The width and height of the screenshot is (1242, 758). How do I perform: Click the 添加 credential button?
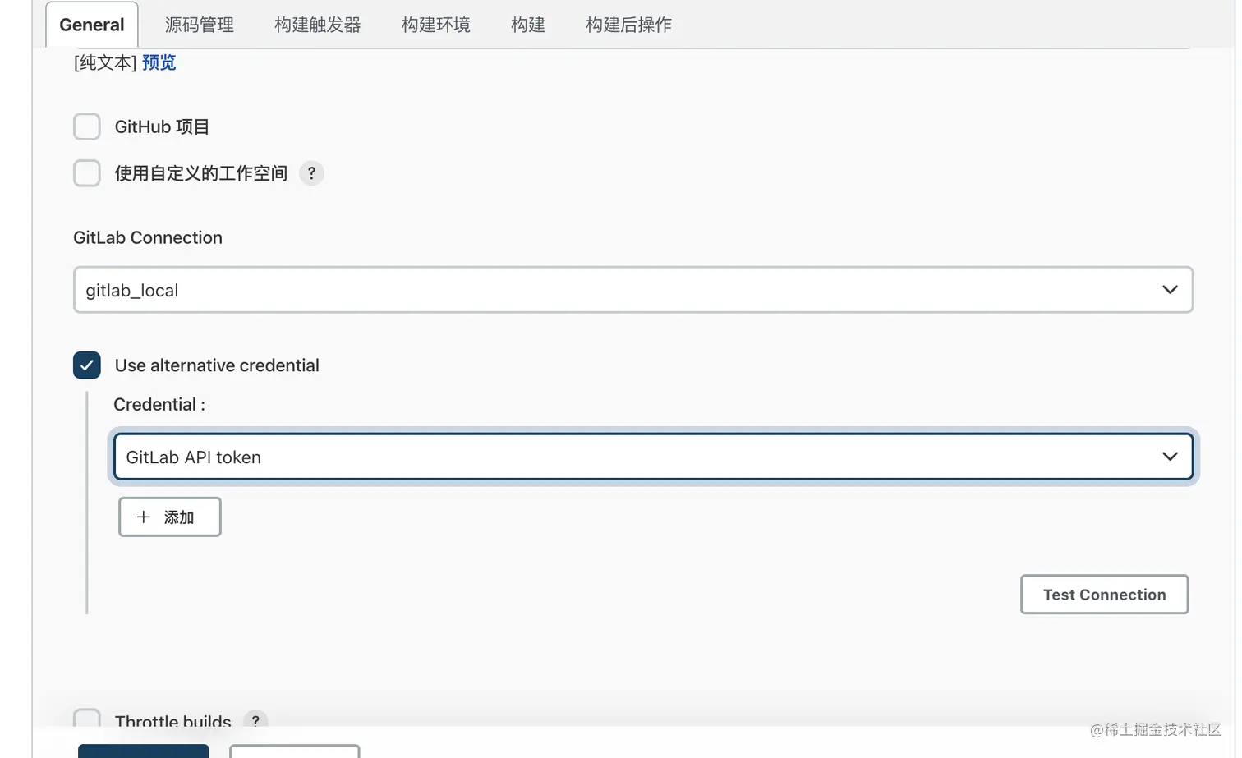(170, 517)
